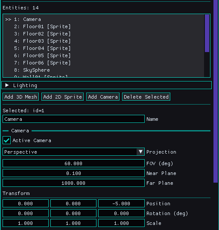Click the Add 2D Sprite button
The height and width of the screenshot is (230, 219).
pos(62,97)
